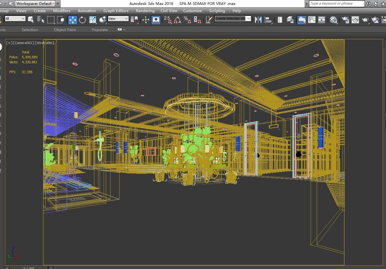Open Scripting menu
Viewport: 386px width, 269px height.
[217, 11]
